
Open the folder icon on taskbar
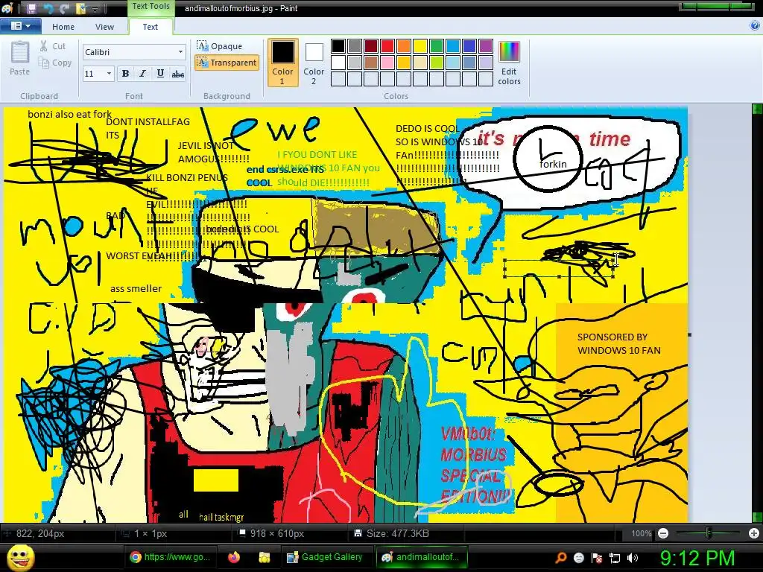(x=265, y=557)
